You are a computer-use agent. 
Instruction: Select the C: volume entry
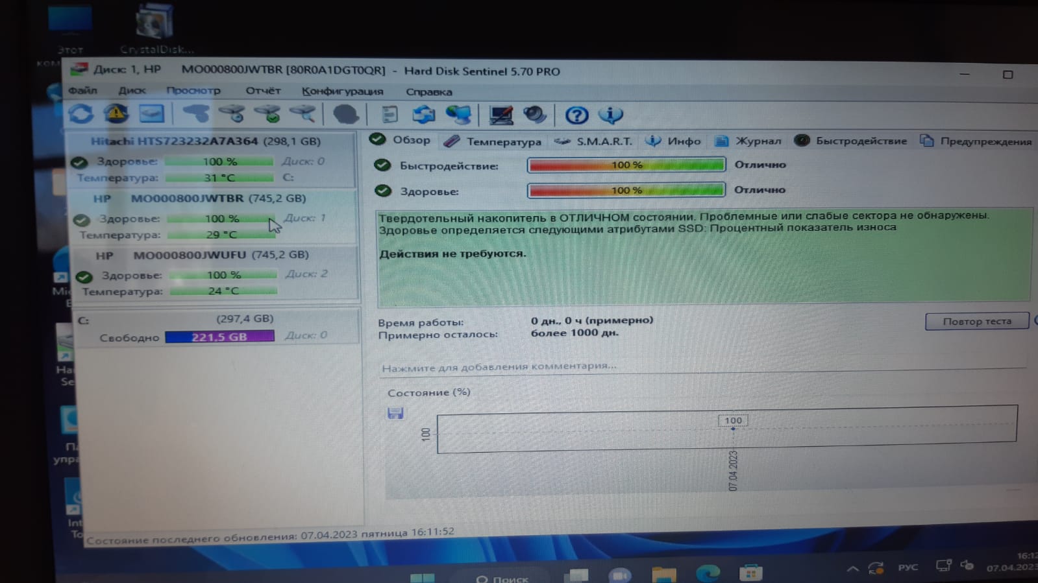tap(217, 327)
